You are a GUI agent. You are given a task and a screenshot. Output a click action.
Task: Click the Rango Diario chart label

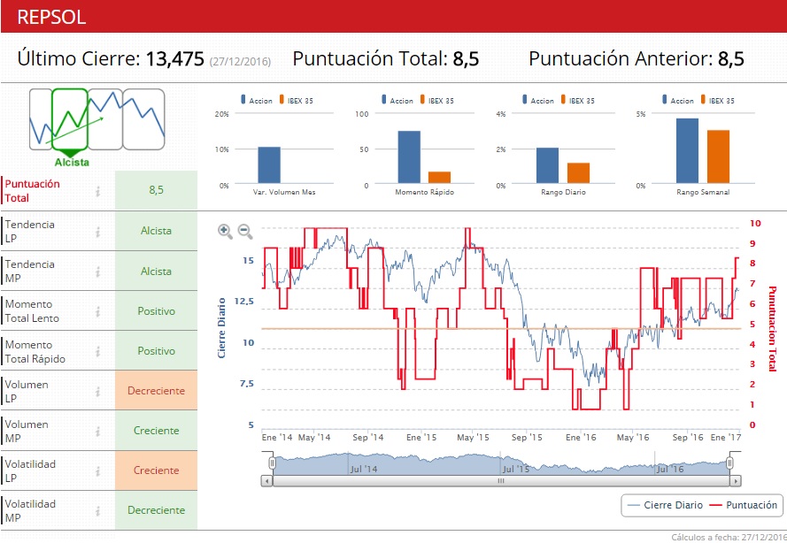(x=563, y=192)
